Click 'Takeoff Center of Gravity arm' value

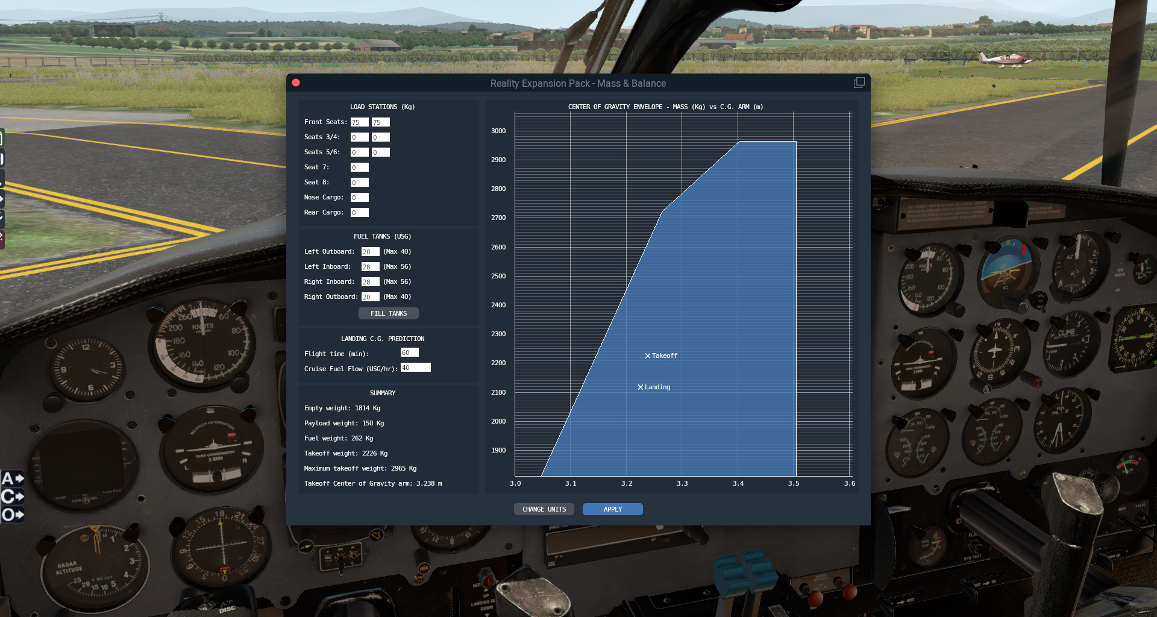click(x=429, y=484)
